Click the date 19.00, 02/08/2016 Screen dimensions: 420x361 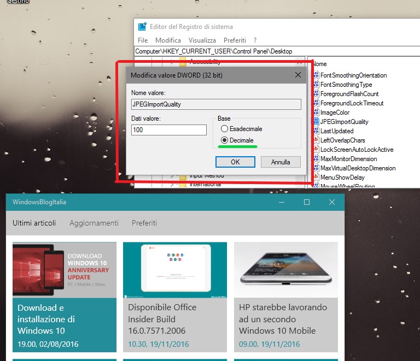(48, 344)
